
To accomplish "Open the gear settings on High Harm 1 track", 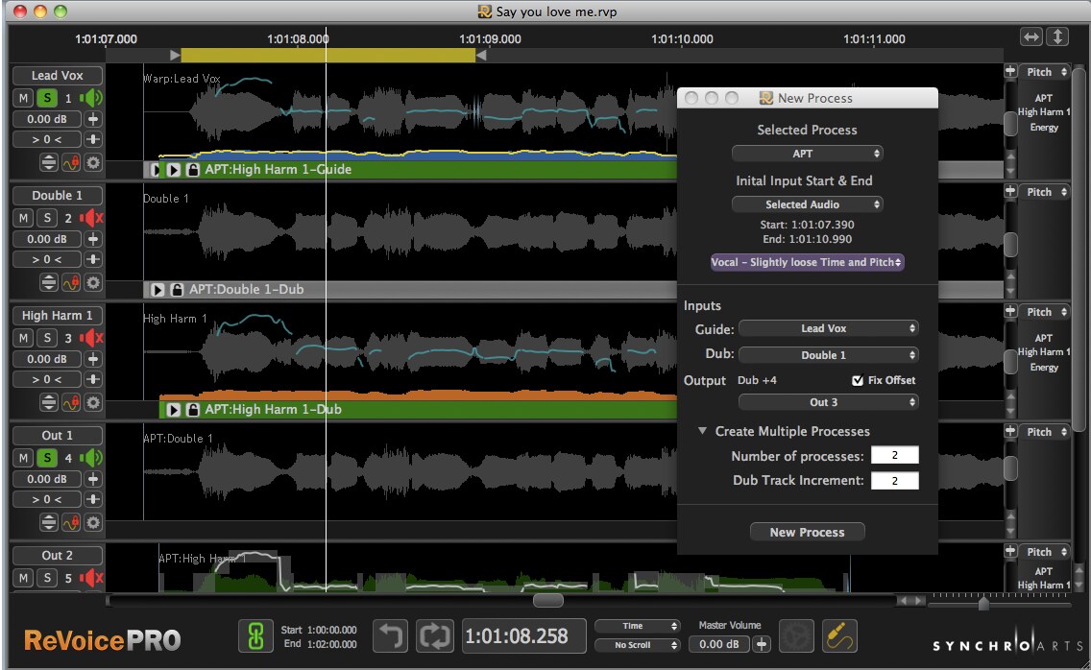I will click(93, 403).
